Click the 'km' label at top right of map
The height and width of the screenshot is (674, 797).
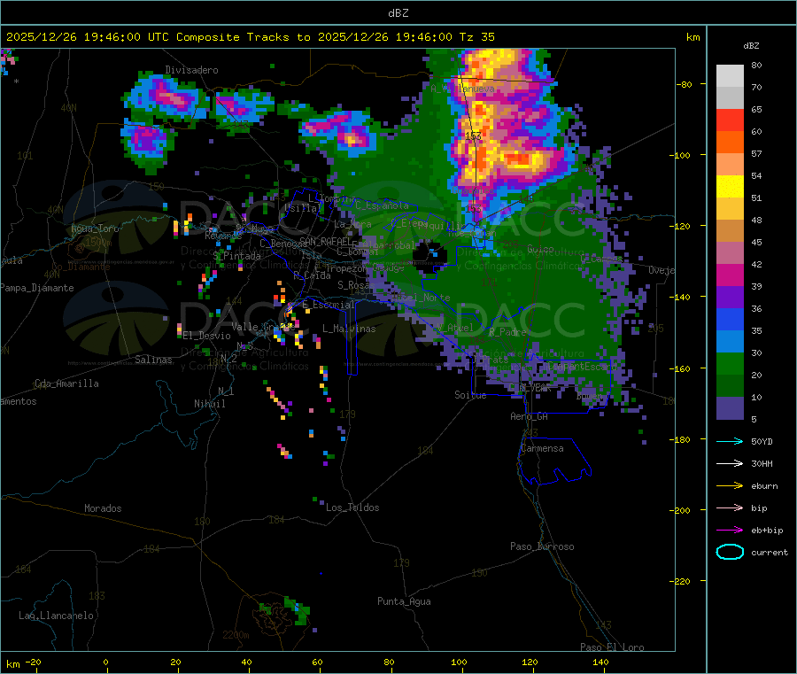(x=693, y=37)
